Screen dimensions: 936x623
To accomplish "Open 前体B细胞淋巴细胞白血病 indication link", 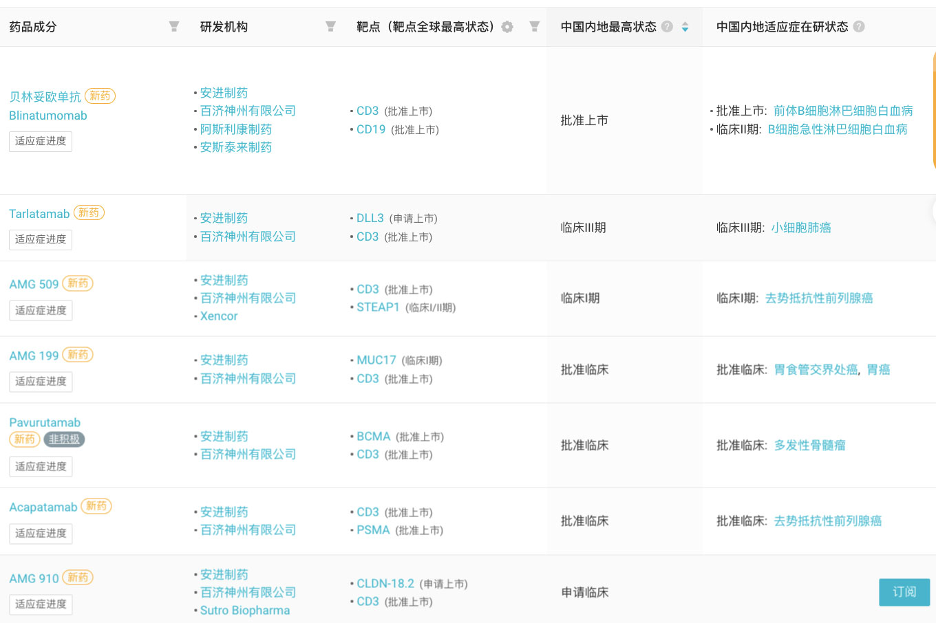I will 843,111.
